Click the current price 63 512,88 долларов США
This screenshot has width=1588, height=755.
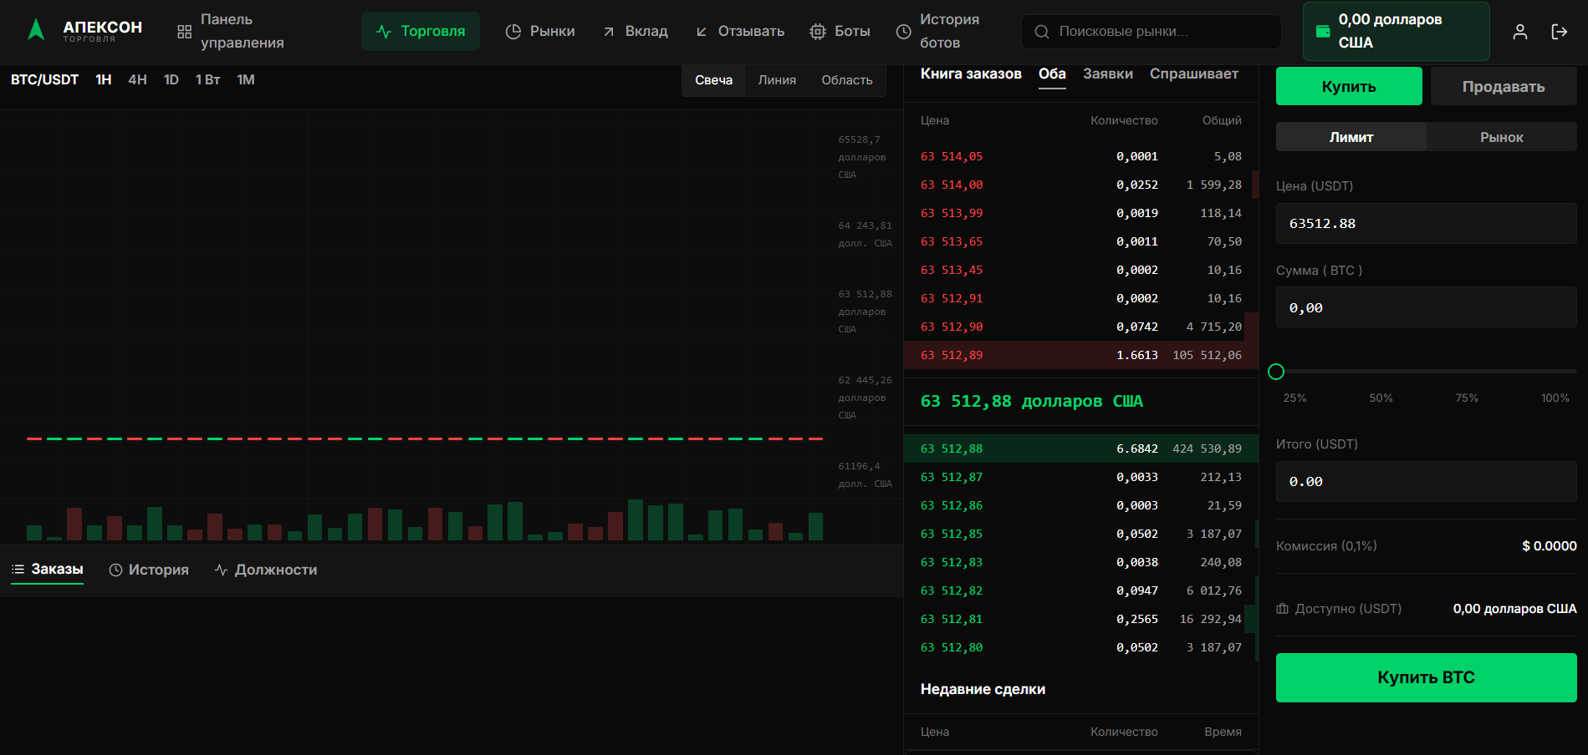[1032, 401]
